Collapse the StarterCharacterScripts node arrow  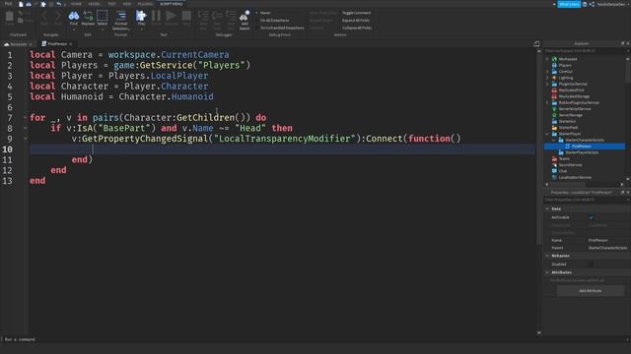click(554, 140)
